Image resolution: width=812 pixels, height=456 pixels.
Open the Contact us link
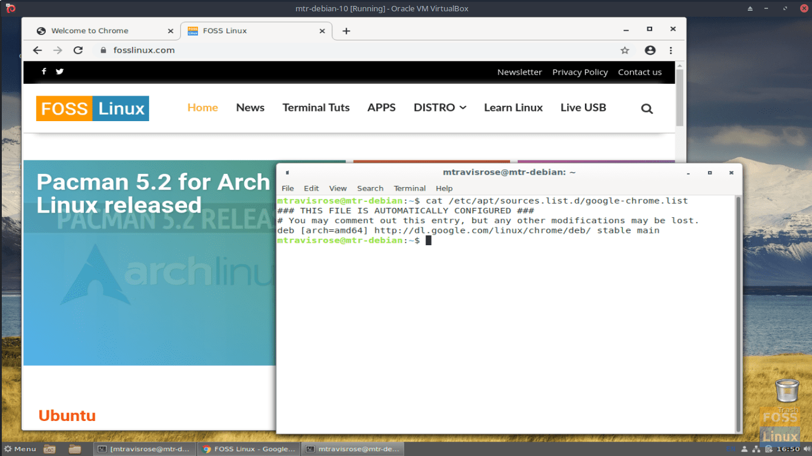[640, 72]
